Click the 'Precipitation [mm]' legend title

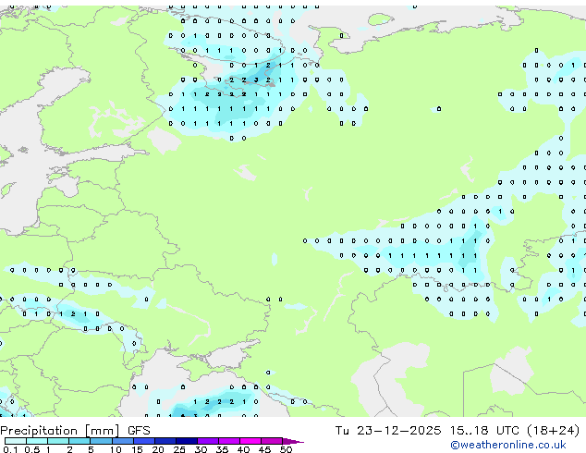(x=60, y=431)
